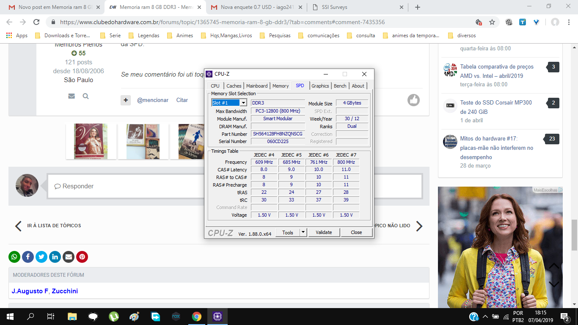Viewport: 578px width, 325px height.
Task: Click the blue T extension icon
Action: [523, 22]
